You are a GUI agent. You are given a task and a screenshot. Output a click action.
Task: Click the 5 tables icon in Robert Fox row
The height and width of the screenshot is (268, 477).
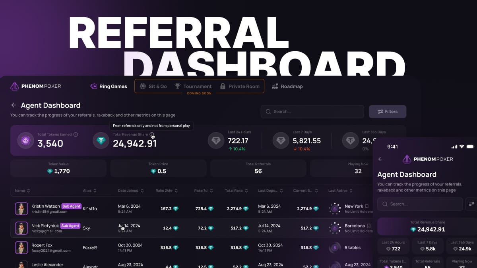click(x=335, y=248)
